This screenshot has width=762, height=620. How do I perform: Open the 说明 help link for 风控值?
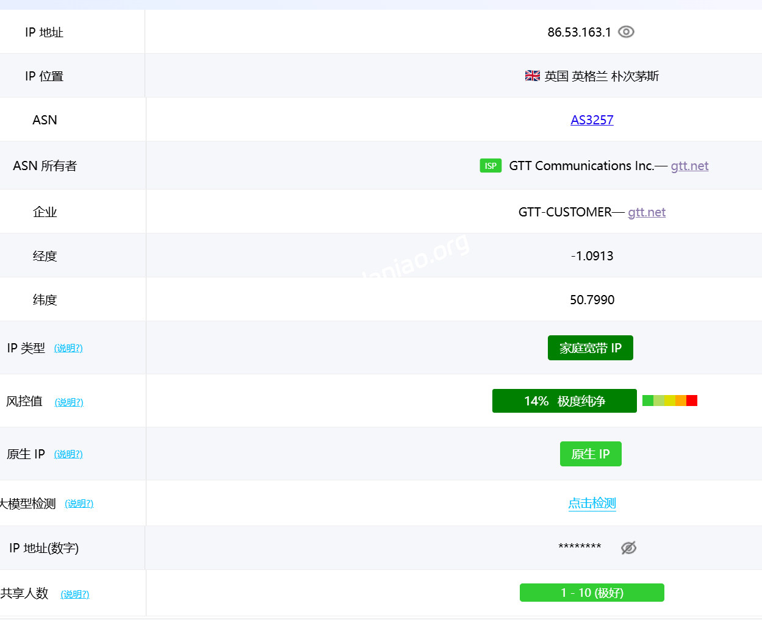[69, 402]
